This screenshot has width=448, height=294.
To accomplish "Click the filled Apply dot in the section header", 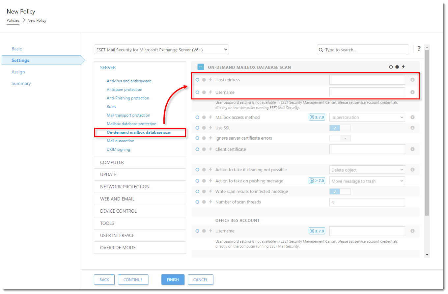I will click(x=397, y=67).
